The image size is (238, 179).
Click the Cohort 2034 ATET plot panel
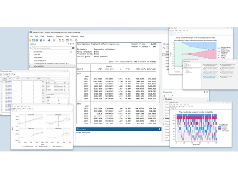pyautogui.click(x=31, y=120)
